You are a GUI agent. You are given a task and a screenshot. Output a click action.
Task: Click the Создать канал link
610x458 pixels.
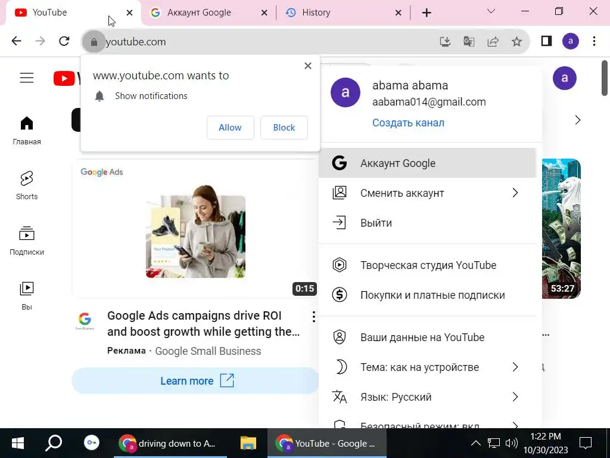408,123
